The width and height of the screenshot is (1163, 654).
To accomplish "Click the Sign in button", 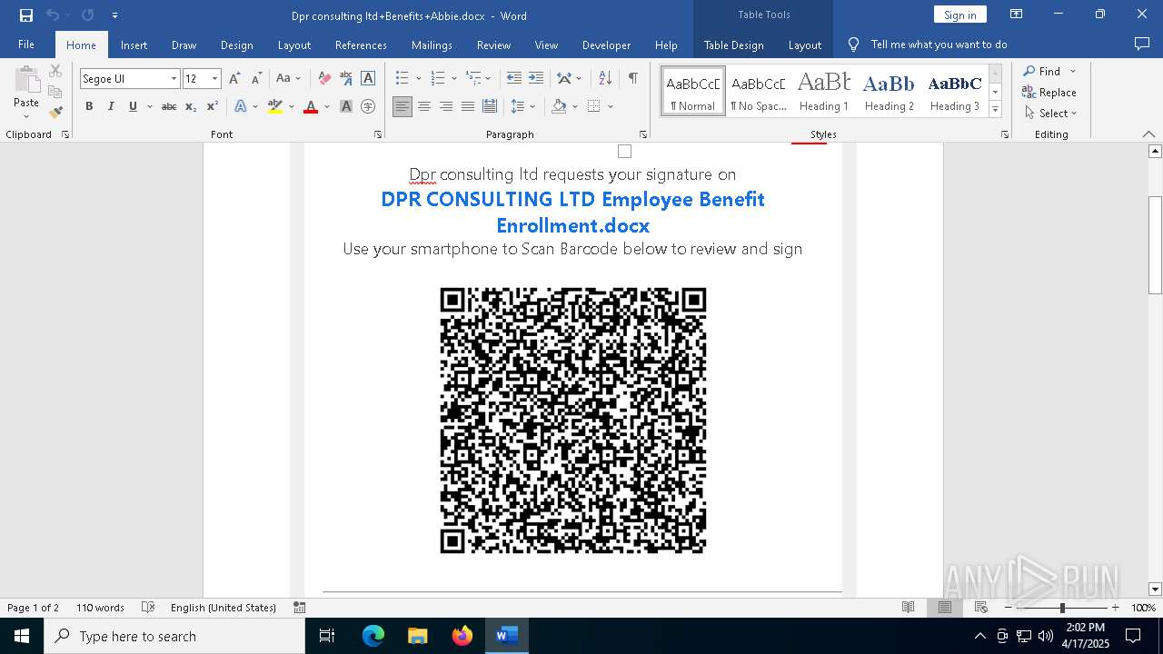I will (959, 15).
